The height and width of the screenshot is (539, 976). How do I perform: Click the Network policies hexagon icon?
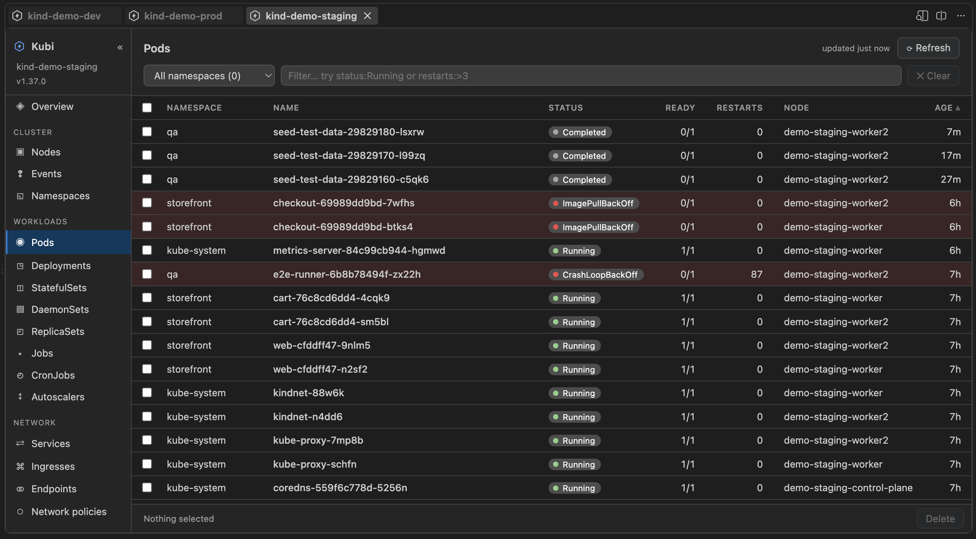(20, 512)
